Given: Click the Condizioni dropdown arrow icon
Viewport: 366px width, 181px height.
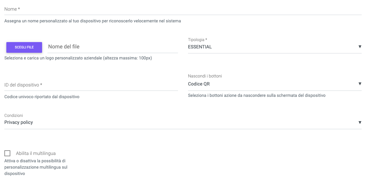Looking at the screenshot, I should [360, 123].
